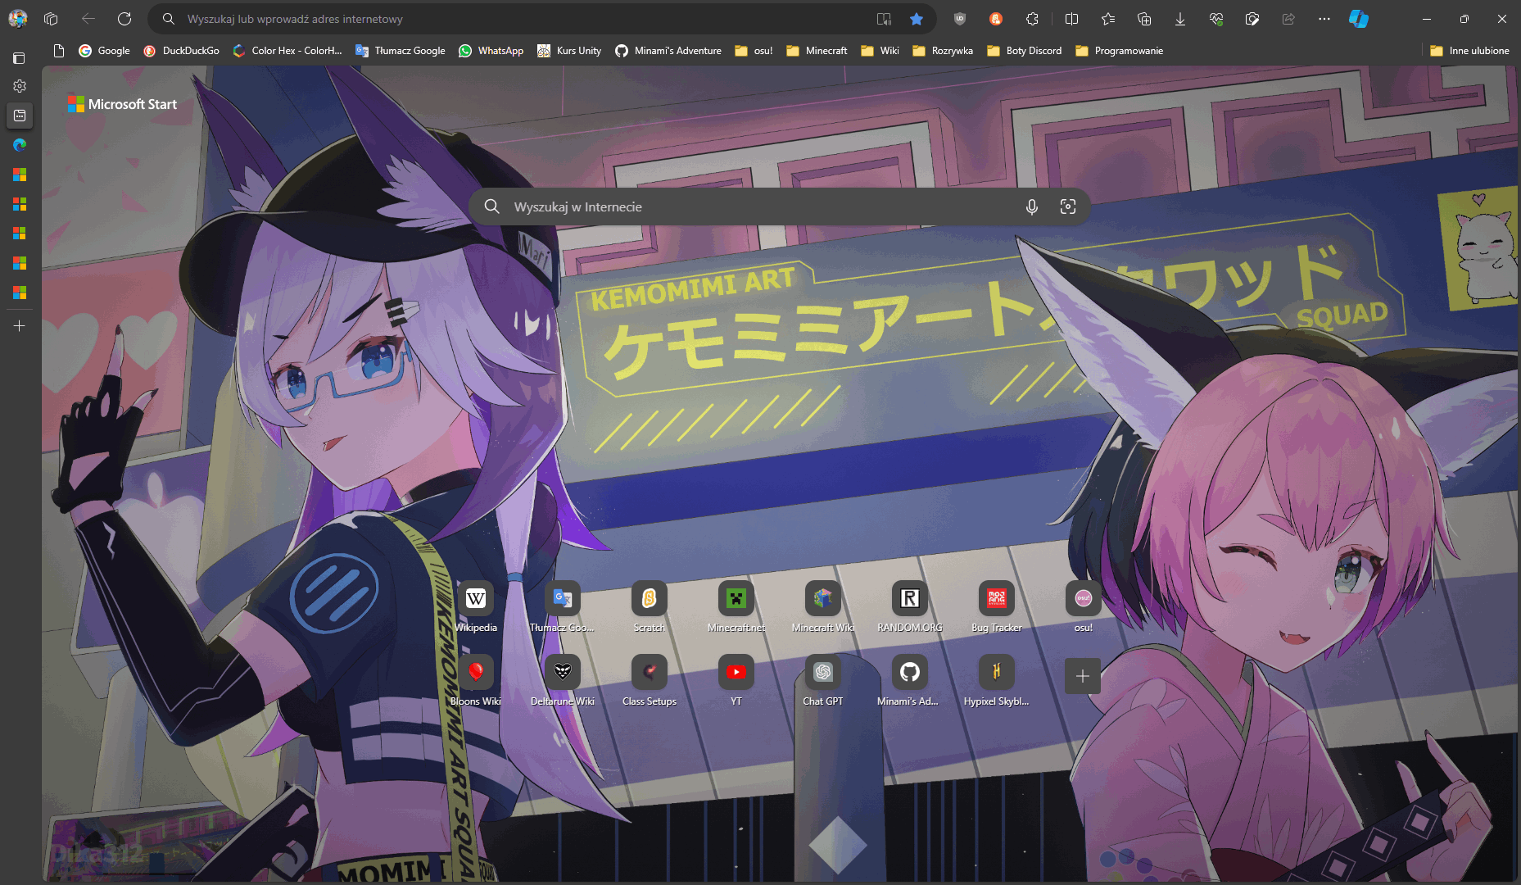Open the screenshot capture icon

[1252, 19]
